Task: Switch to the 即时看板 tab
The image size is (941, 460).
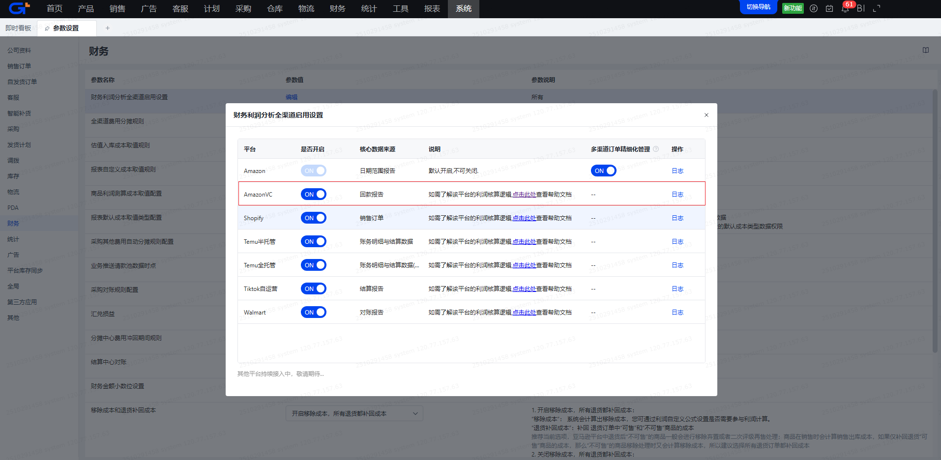Action: click(18, 28)
